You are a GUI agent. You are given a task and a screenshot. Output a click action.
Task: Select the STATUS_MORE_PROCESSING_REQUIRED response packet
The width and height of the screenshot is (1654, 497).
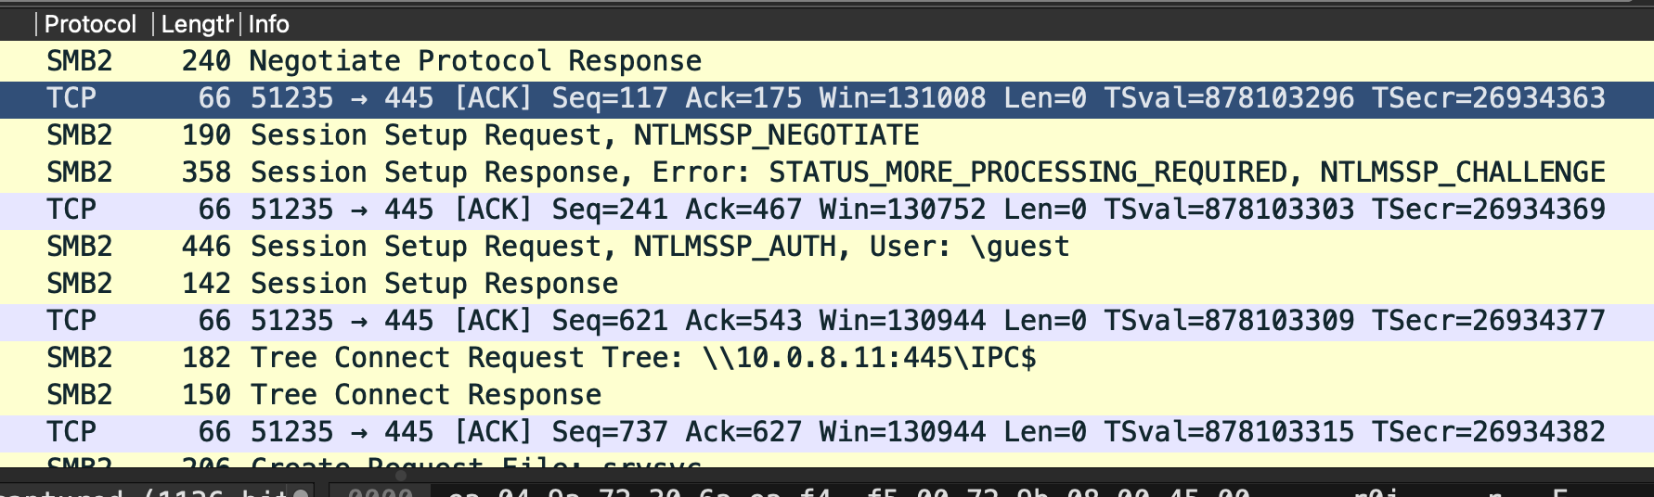(926, 172)
